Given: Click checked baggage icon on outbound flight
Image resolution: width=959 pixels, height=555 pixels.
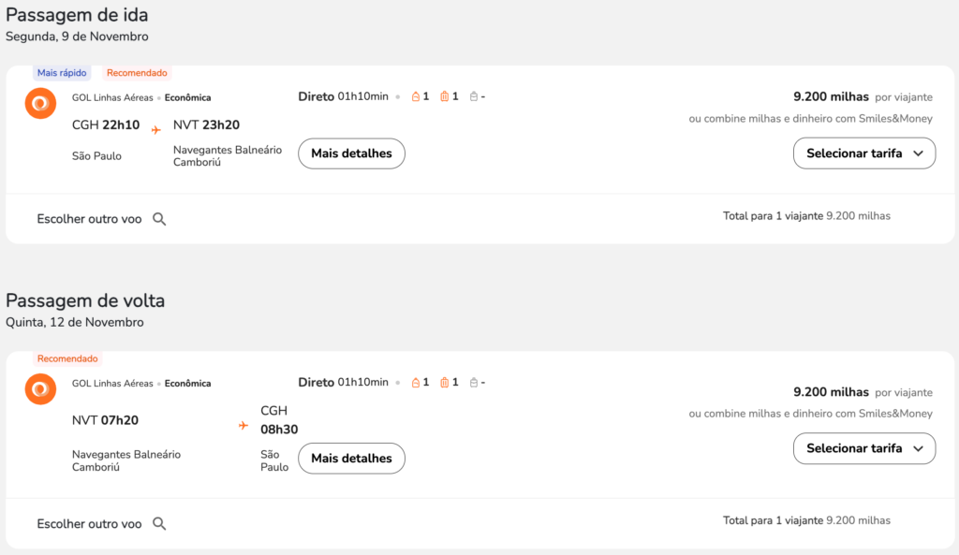Looking at the screenshot, I should coord(473,96).
